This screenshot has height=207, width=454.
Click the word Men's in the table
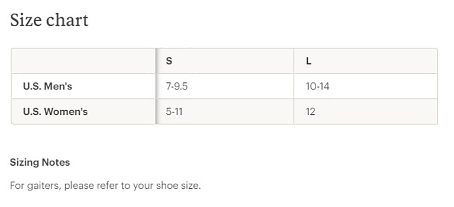point(58,87)
